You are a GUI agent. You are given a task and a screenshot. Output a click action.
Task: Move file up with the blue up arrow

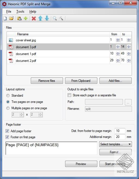[x=40, y=18]
